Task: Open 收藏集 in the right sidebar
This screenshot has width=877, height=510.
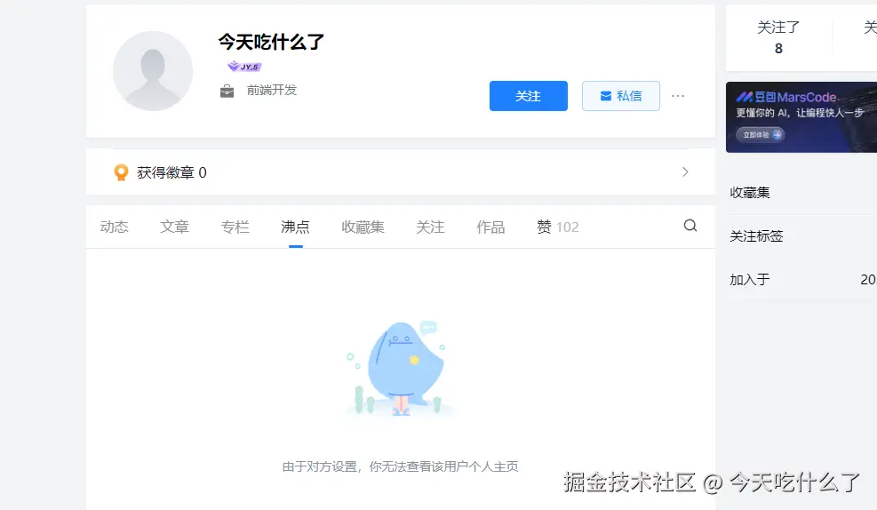Action: [749, 193]
